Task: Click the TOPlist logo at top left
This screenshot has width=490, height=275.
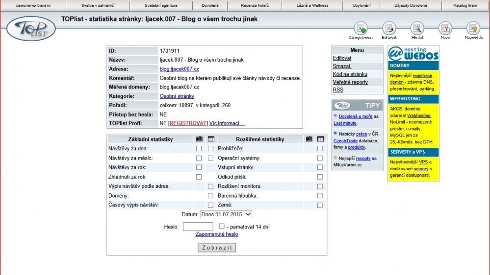Action: 31,28
